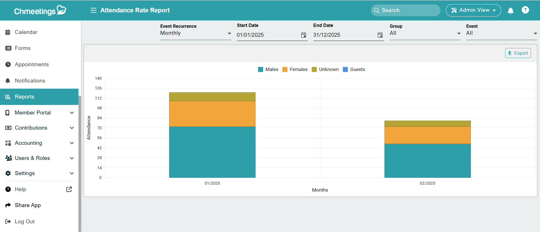The height and width of the screenshot is (232, 540).
Task: Open the notifications bell in header
Action: (x=510, y=10)
